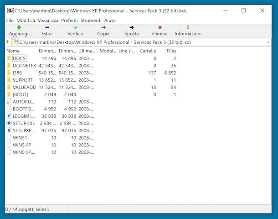Click the yellow Informazioni icon

point(188,27)
